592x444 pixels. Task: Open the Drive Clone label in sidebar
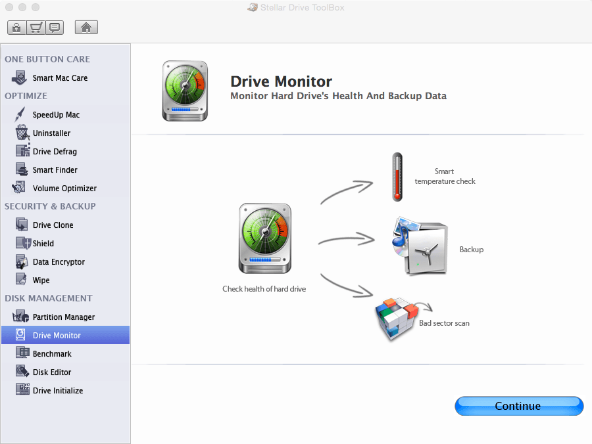pyautogui.click(x=53, y=225)
